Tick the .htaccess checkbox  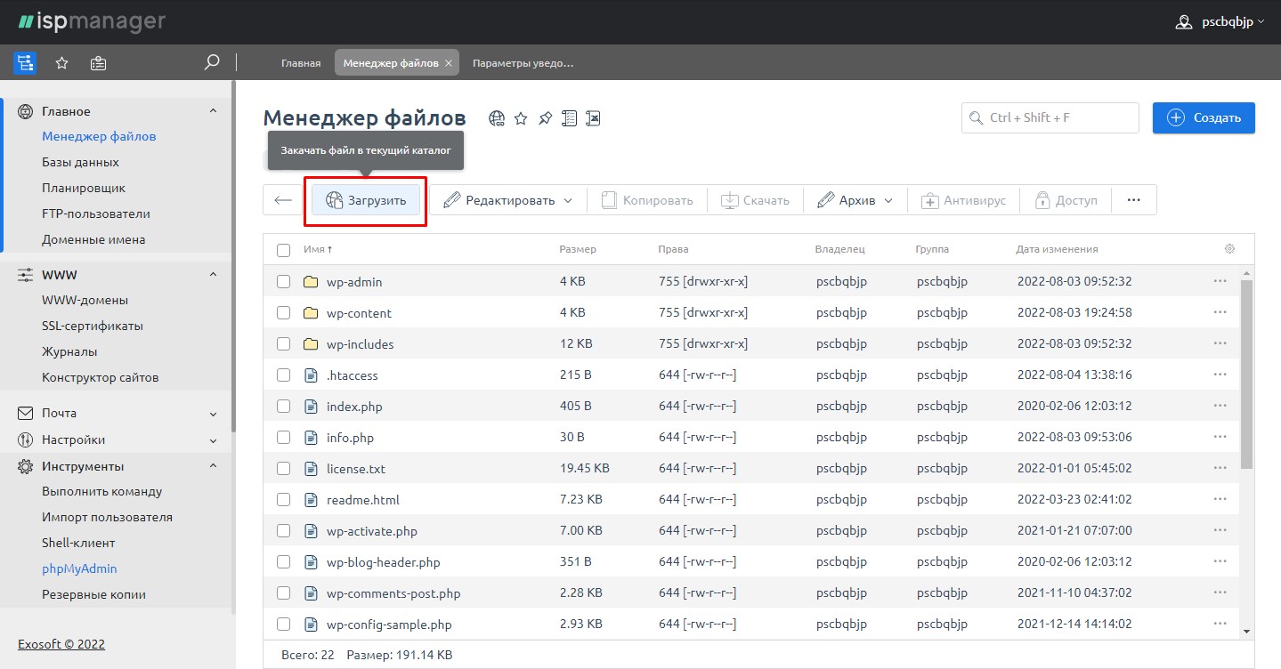pyautogui.click(x=283, y=375)
